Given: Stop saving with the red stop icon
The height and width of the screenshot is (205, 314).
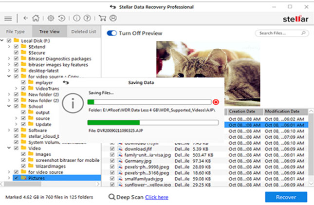Looking at the screenshot, I should coord(216,102).
